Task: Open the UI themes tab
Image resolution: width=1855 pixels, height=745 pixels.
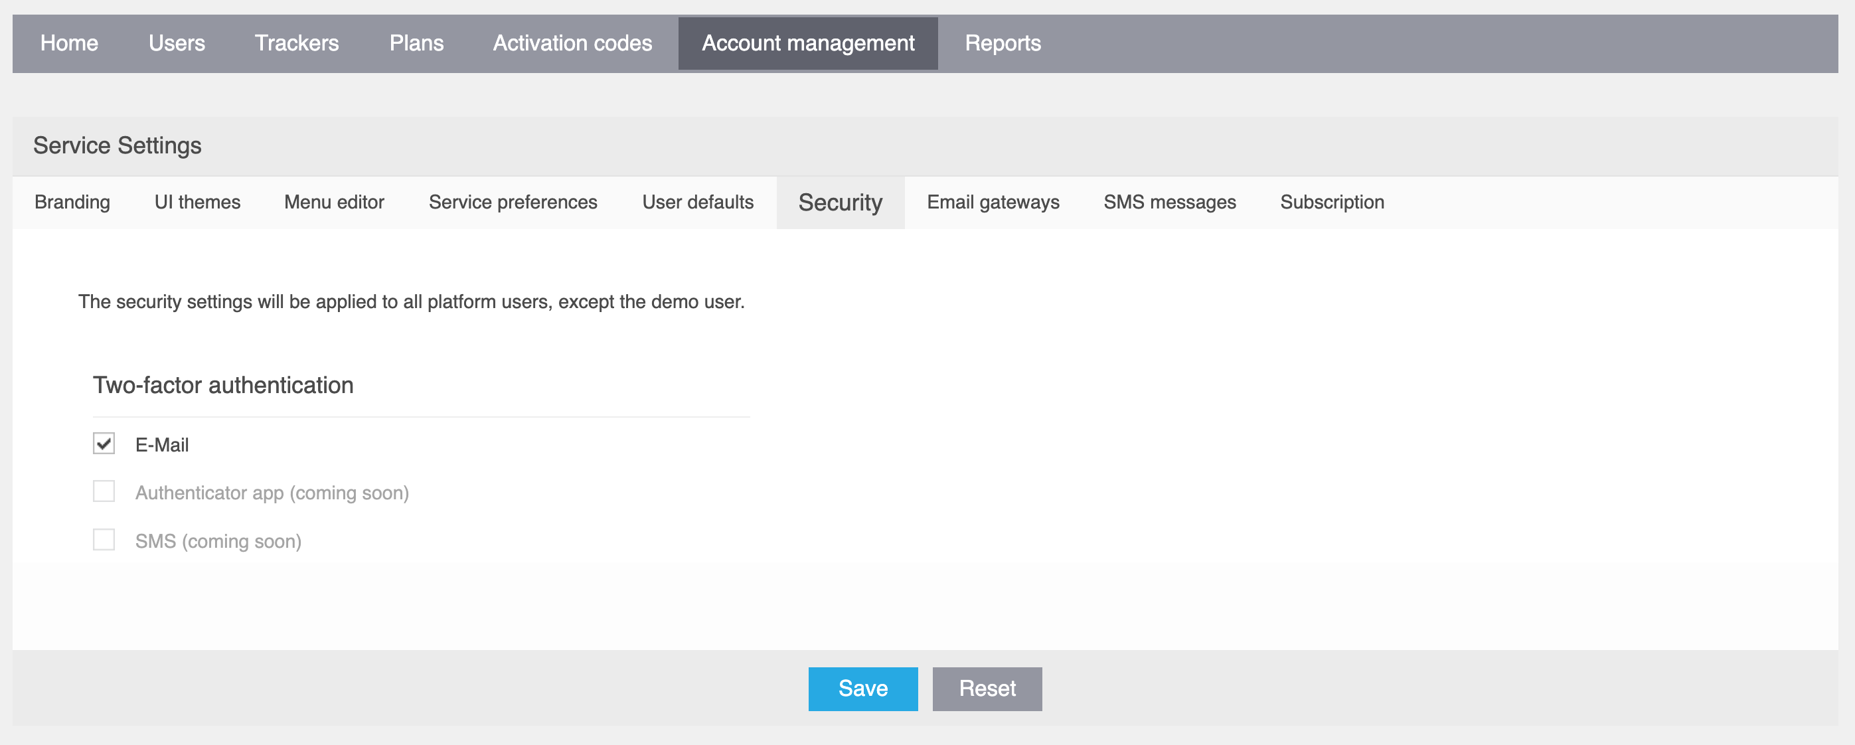Action: click(x=197, y=203)
